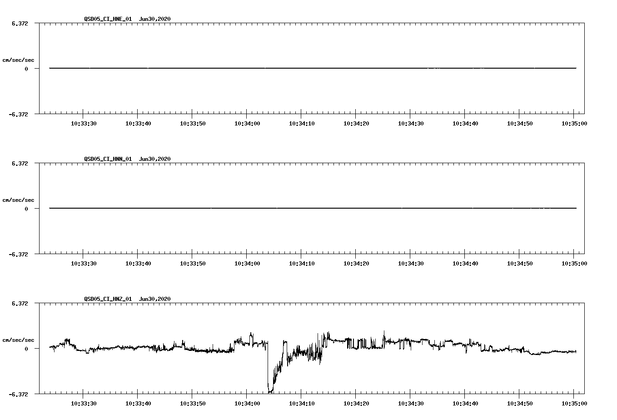
Task: Select the -6.372 lower limit on HNZ plot
Action: tap(19, 394)
